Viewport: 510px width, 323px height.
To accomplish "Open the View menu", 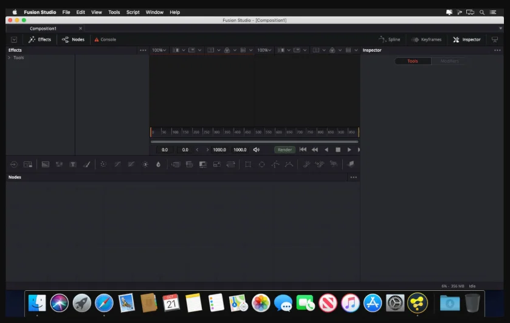I will click(x=96, y=12).
